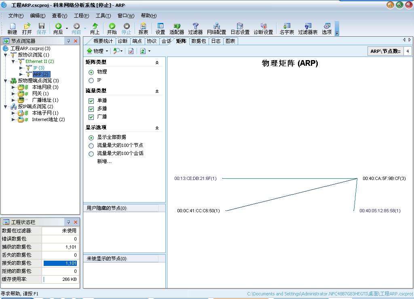
Task: Click the 打开 (Open) toolbar icon
Action: 27,28
